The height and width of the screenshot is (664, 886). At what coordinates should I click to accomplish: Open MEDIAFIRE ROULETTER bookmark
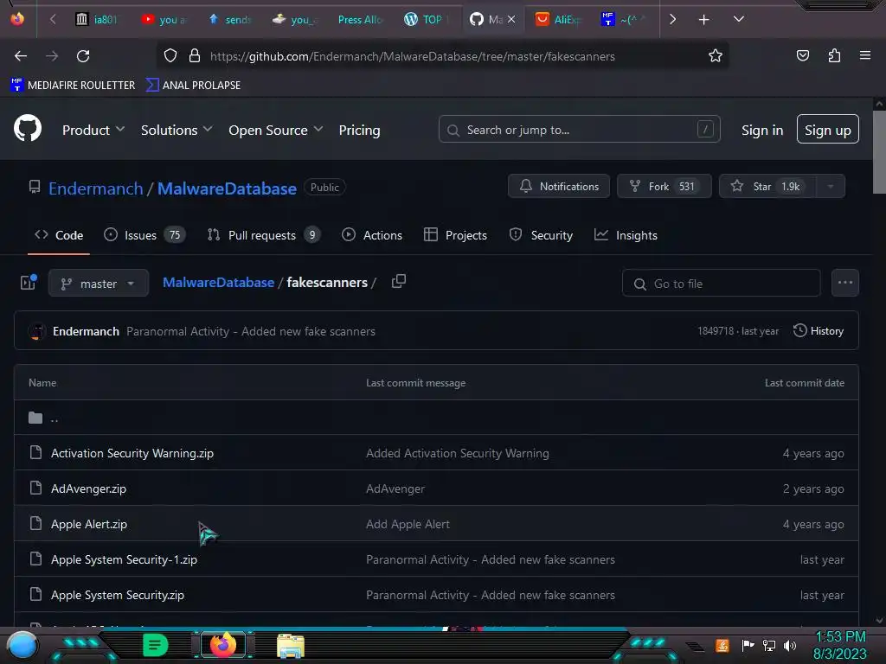coord(73,86)
